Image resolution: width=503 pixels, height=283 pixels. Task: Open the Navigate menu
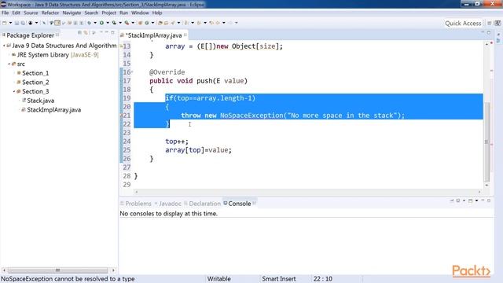(x=72, y=13)
